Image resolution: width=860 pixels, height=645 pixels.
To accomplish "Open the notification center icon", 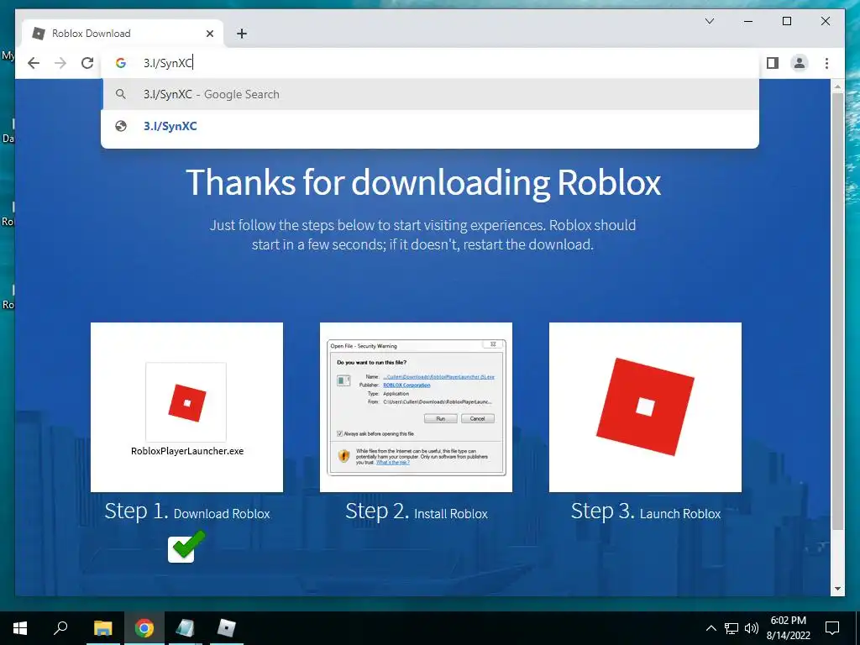I will pyautogui.click(x=832, y=628).
